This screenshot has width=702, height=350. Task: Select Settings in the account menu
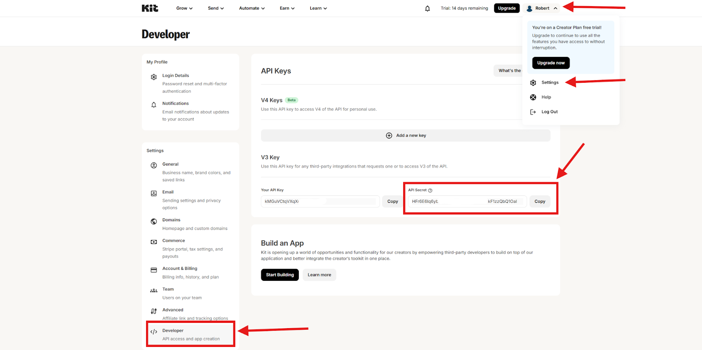pos(550,83)
